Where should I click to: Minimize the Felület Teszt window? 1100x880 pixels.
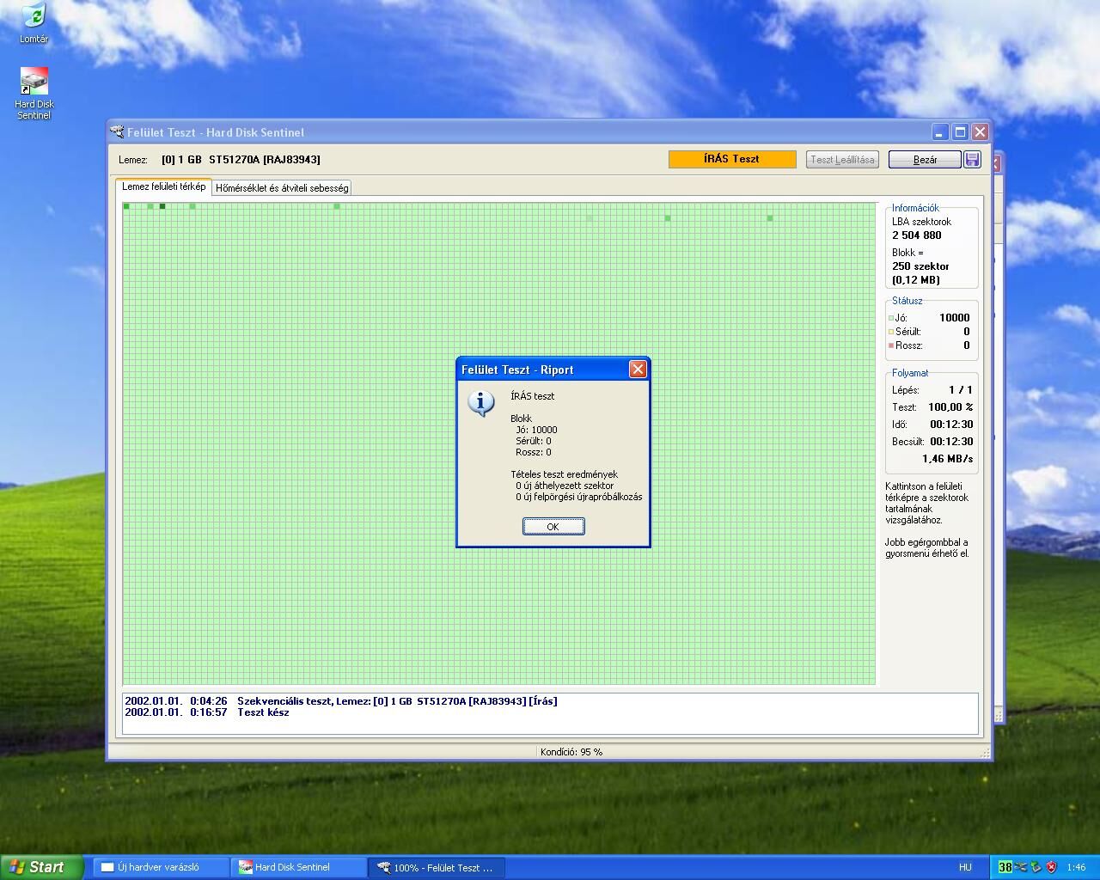point(940,132)
